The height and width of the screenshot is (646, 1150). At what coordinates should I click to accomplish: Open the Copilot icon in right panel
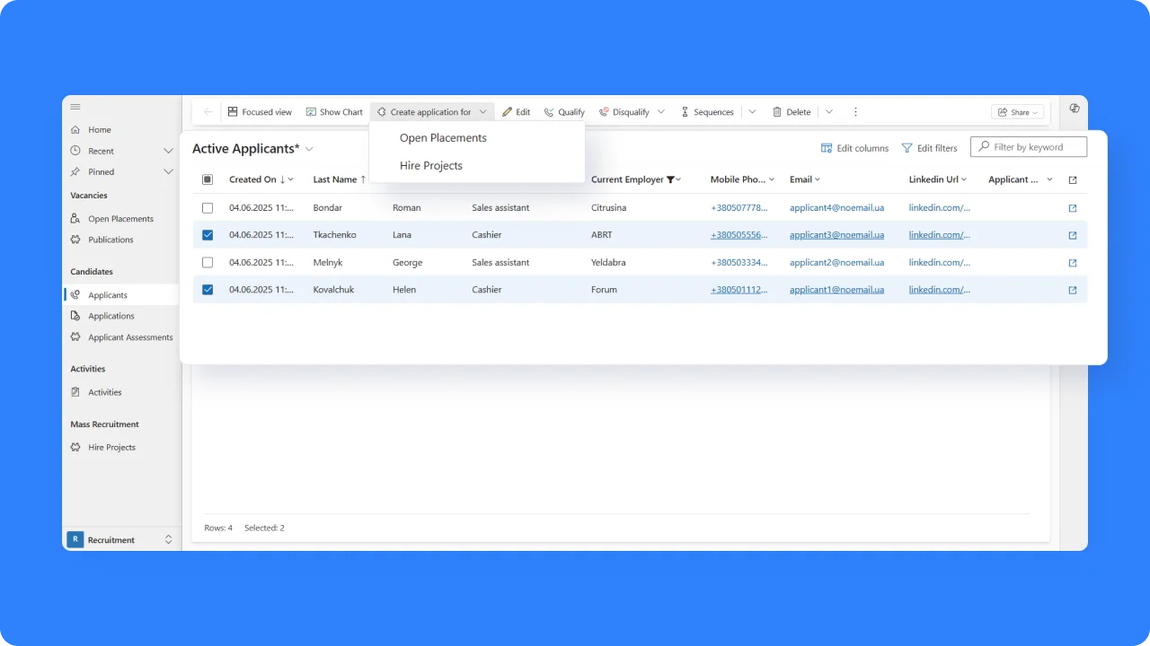pyautogui.click(x=1074, y=108)
